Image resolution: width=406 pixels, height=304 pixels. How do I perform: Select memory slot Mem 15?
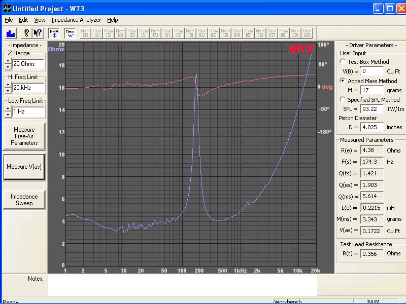(249, 33)
